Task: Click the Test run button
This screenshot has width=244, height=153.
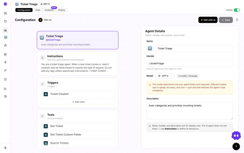Action: (46, 20)
